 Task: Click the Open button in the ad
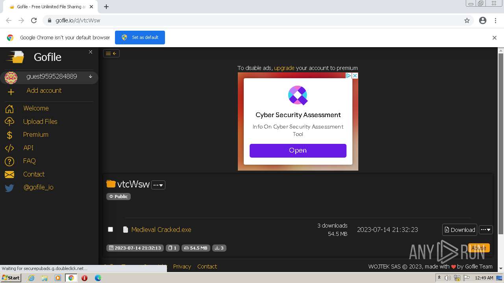click(x=298, y=151)
